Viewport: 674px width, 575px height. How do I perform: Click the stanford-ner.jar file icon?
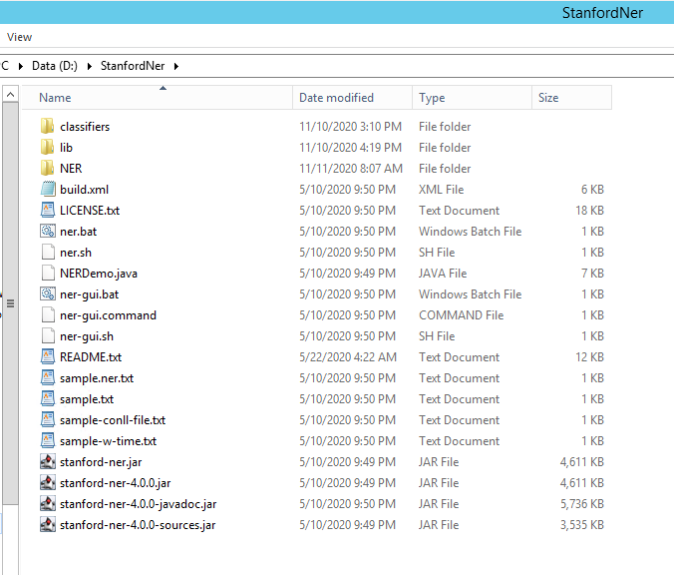47,462
